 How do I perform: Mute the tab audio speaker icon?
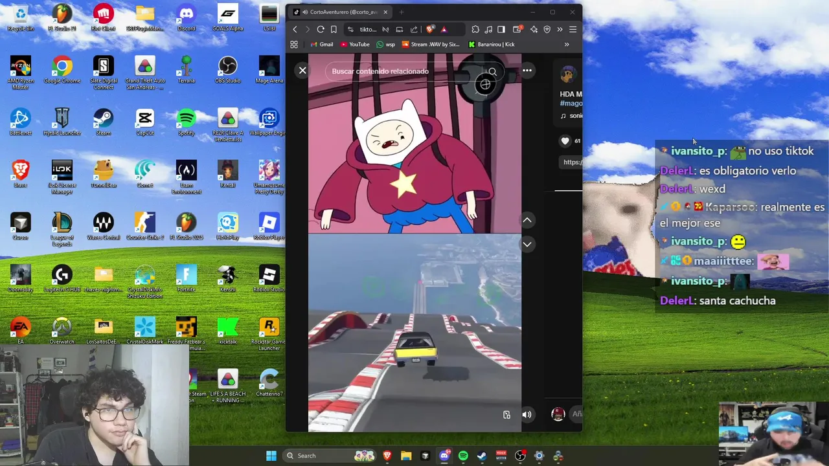305,12
